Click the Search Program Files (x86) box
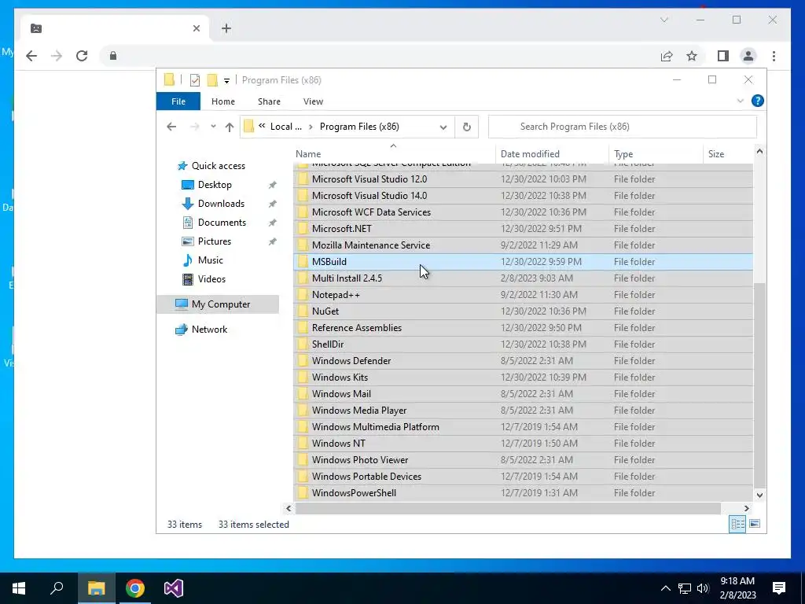 click(623, 127)
